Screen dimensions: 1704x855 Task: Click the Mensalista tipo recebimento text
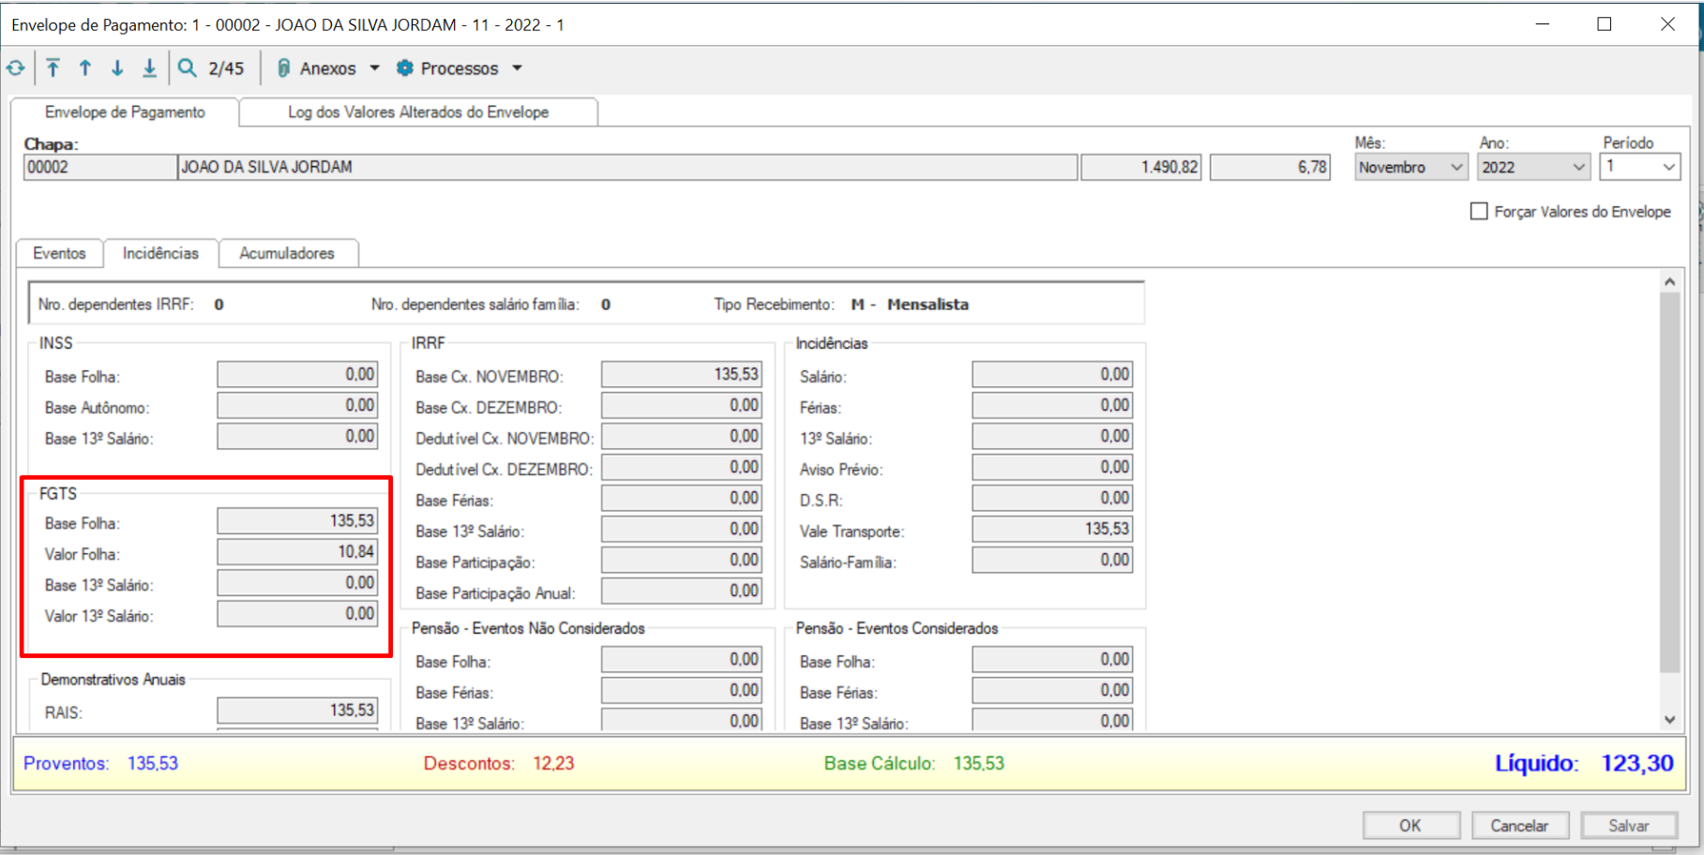(927, 305)
